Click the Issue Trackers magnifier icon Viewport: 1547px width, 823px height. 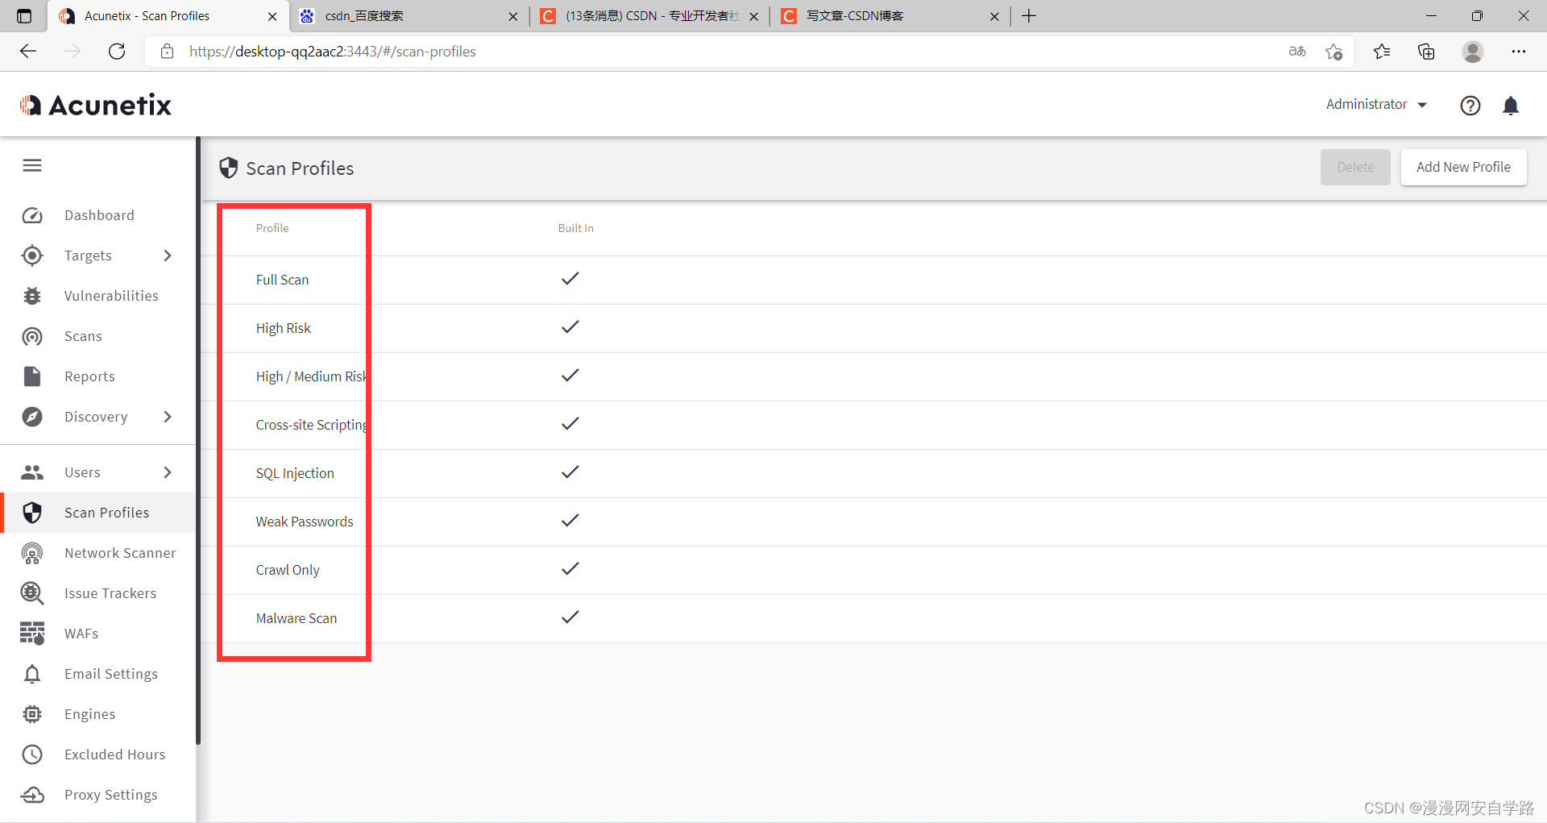32,593
